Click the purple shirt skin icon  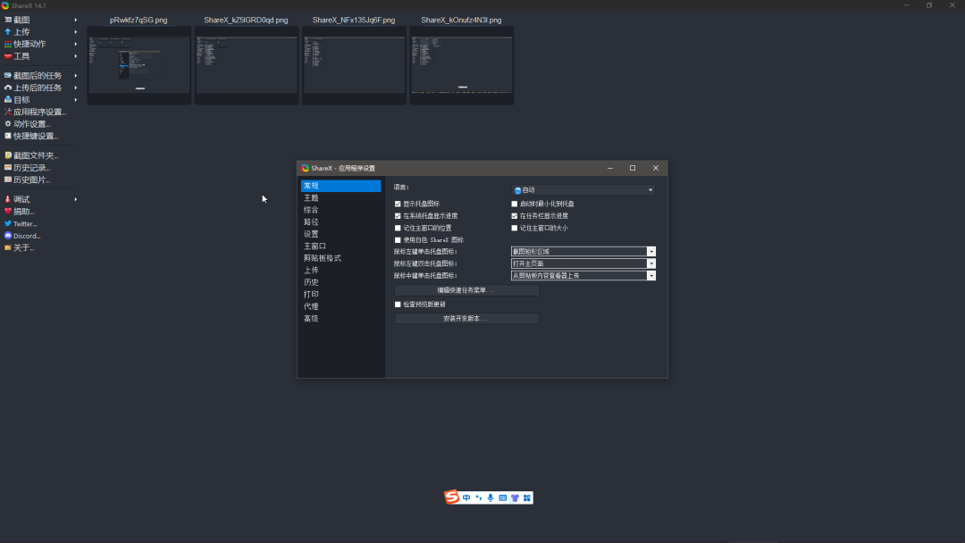coord(516,497)
